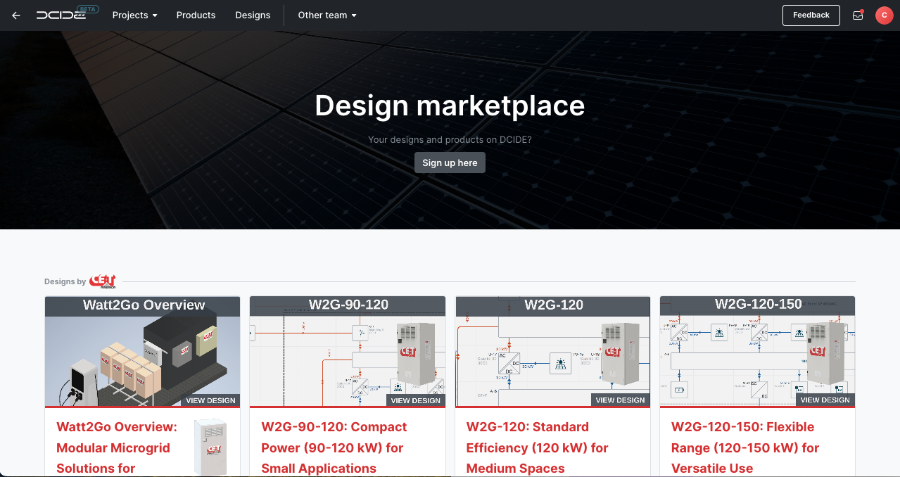Expand the Projects dropdown menu
The image size is (900, 477).
[134, 15]
